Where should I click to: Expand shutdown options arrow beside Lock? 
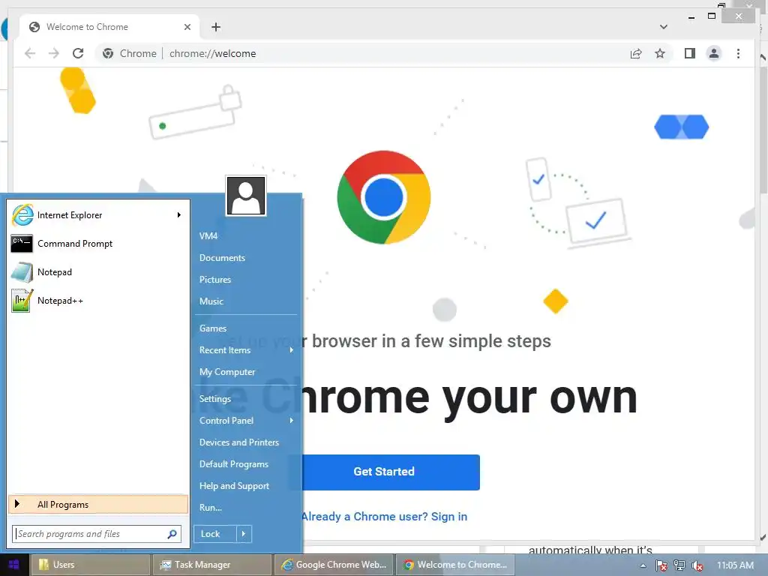coord(244,534)
